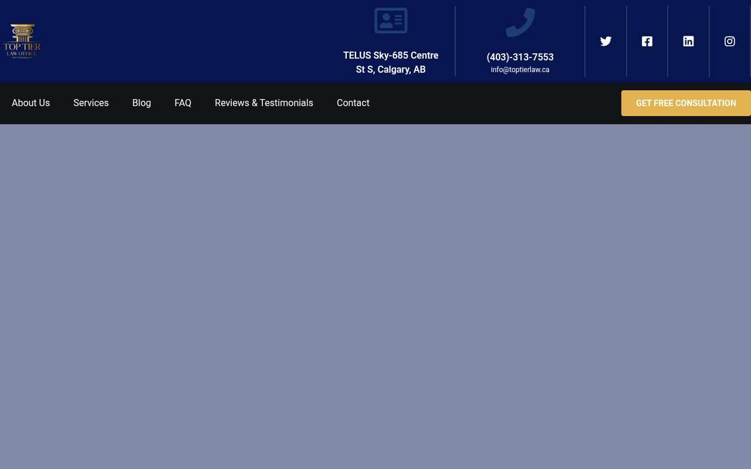The width and height of the screenshot is (751, 469).
Task: Open Reviews & Testimonials page
Action: [264, 103]
